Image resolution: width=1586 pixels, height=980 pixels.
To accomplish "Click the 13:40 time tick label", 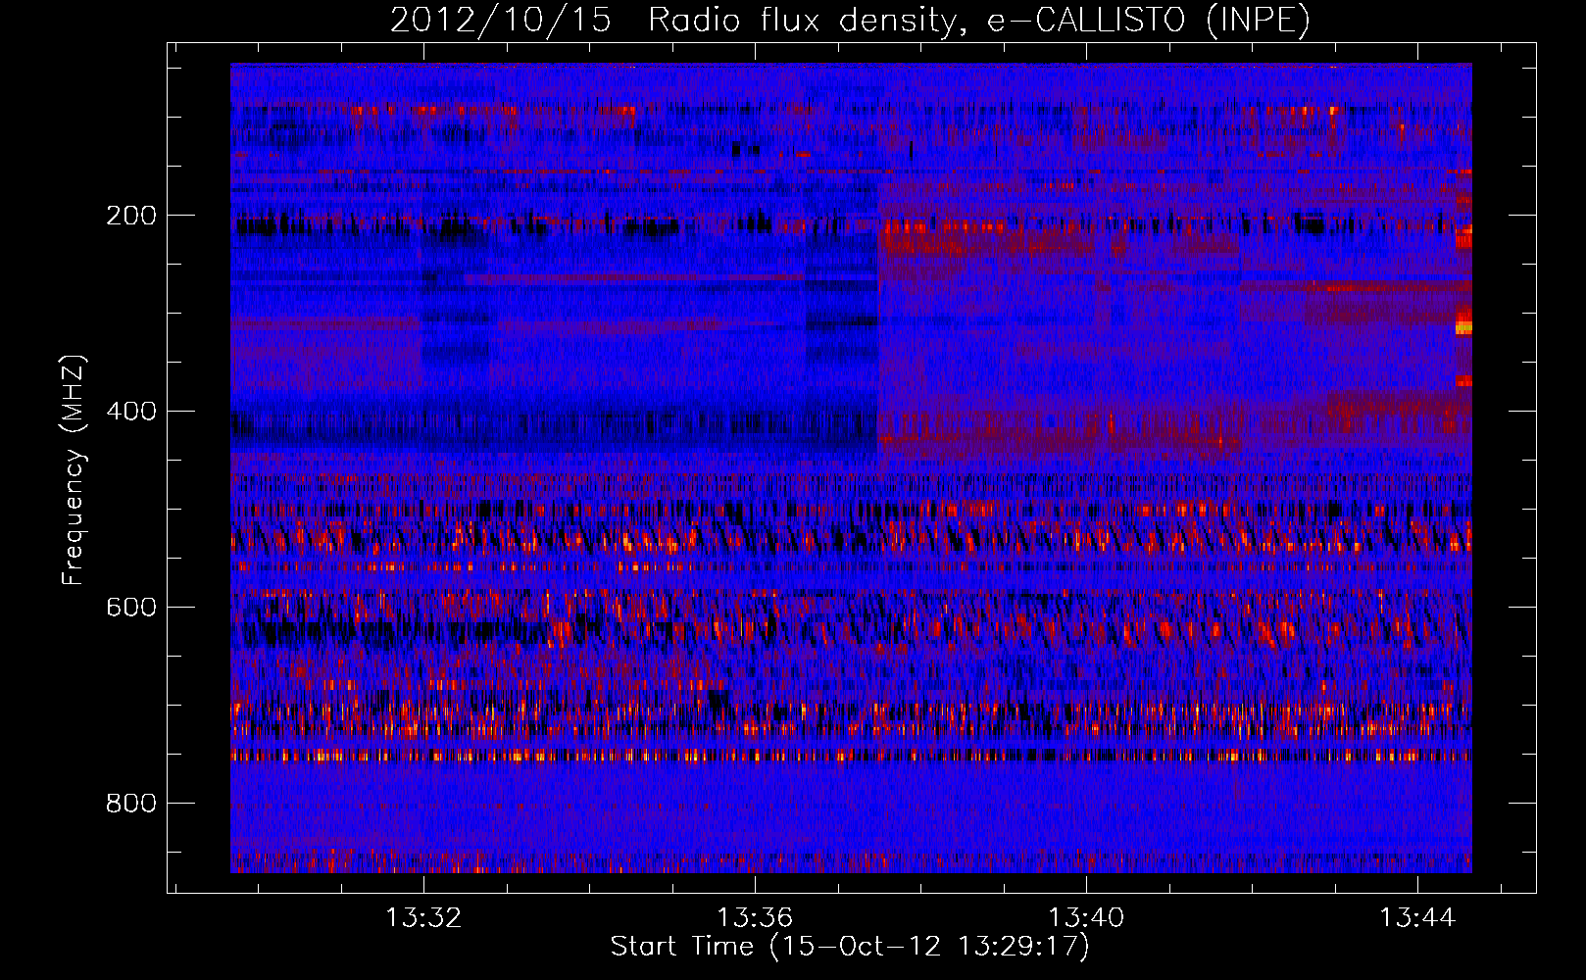I will [x=1086, y=917].
